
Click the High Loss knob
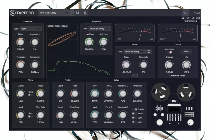[x=103, y=42]
